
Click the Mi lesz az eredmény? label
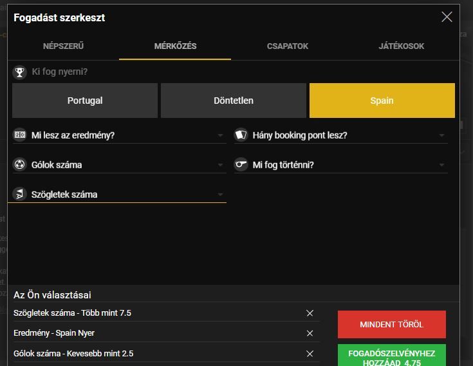(73, 135)
